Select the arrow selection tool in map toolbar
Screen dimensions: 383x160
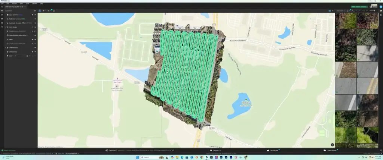40,11
